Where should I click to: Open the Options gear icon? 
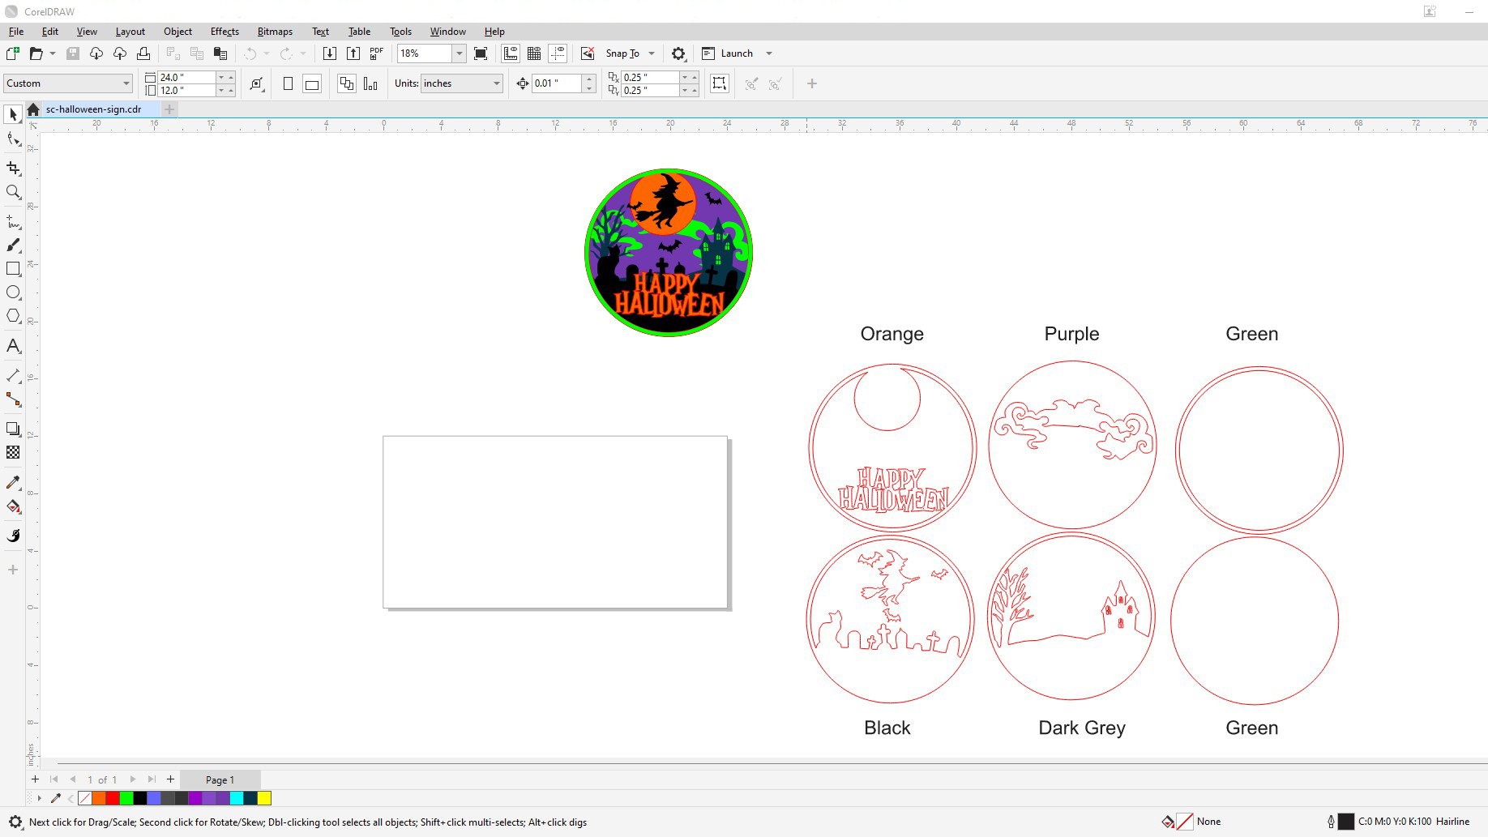(x=678, y=53)
